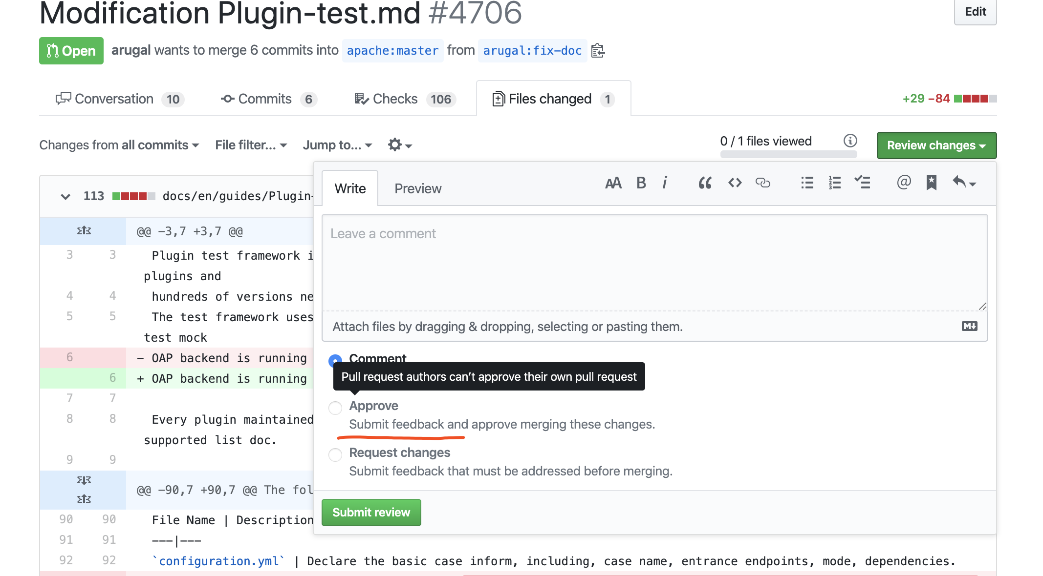Click the bold formatting icon
Viewport: 1043px width, 576px height.
tap(641, 183)
